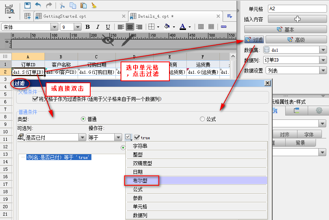Viewport: 329px width, 220px height.
Task: Copy the selected cell content
Action: [x=73, y=6]
